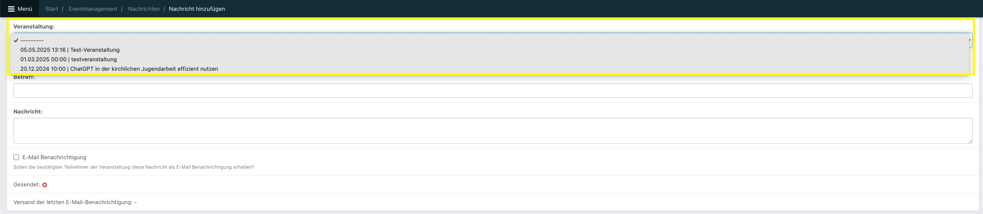Click the Veranstaltung field label
This screenshot has width=983, height=214.
34,27
